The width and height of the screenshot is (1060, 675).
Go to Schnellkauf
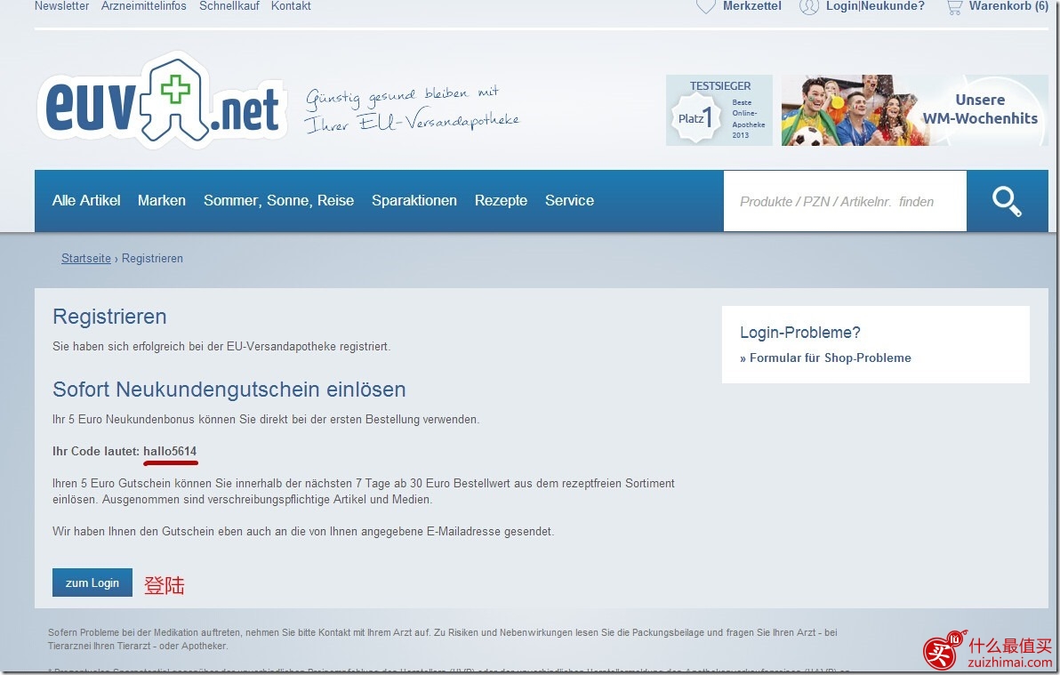pyautogui.click(x=229, y=6)
